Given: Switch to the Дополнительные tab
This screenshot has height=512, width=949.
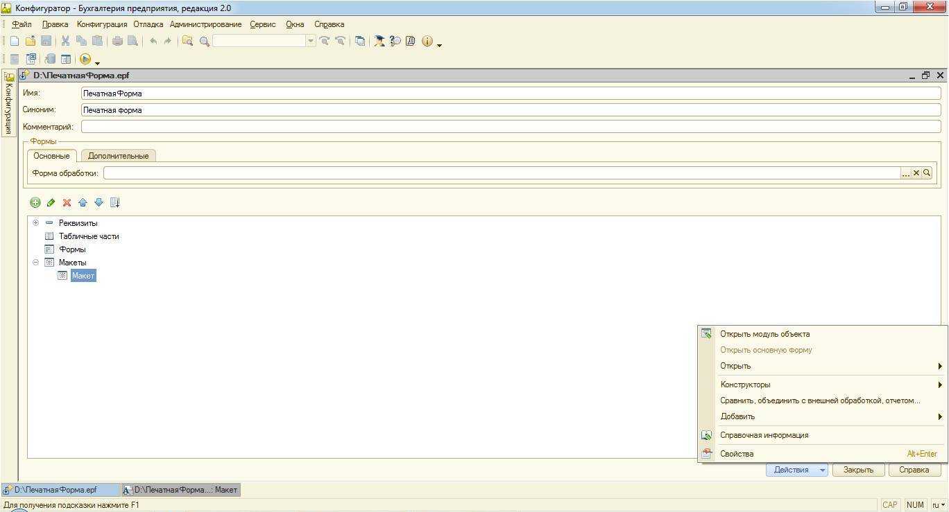Looking at the screenshot, I should coord(118,156).
